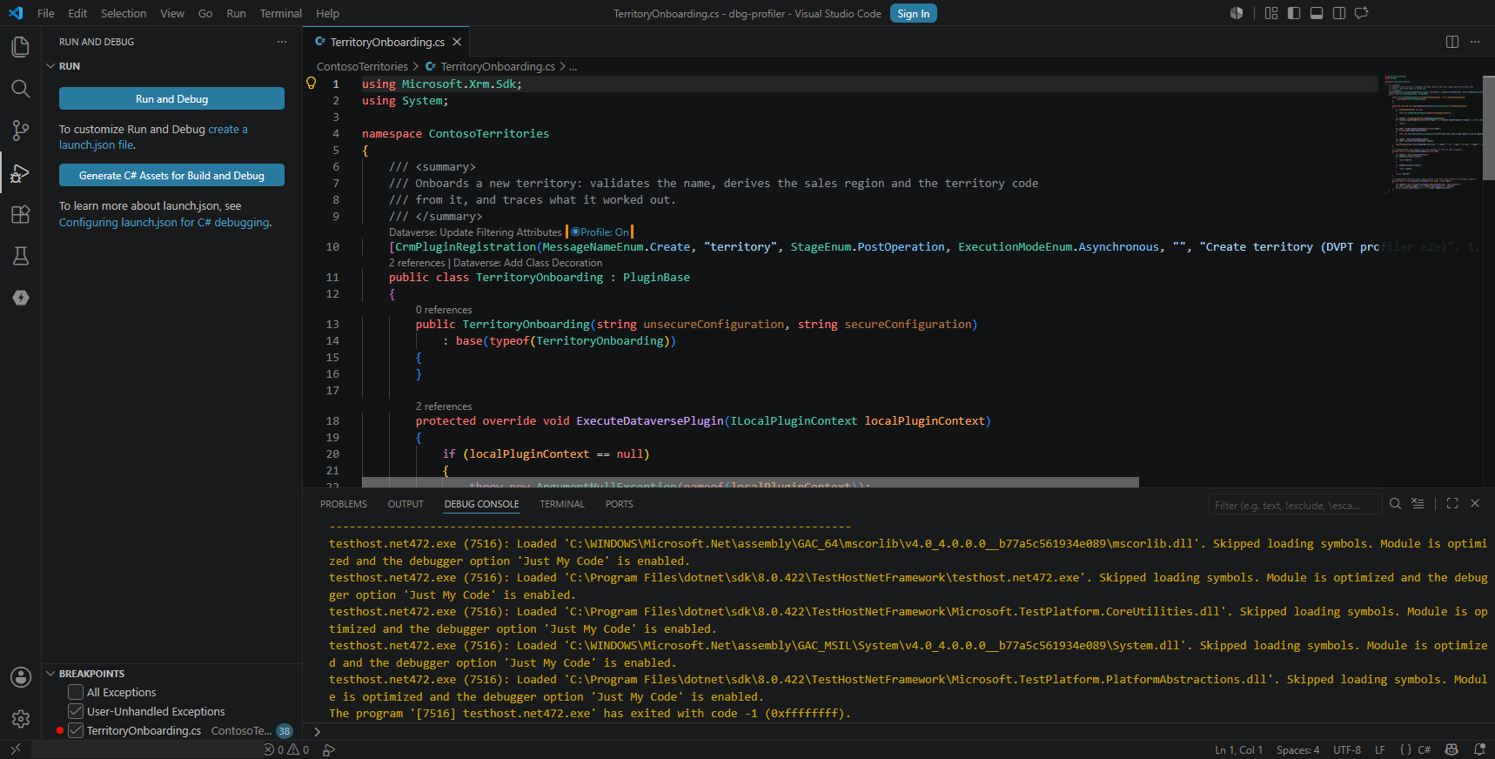The image size is (1495, 759).
Task: Click the Sign In button
Action: 914,13
